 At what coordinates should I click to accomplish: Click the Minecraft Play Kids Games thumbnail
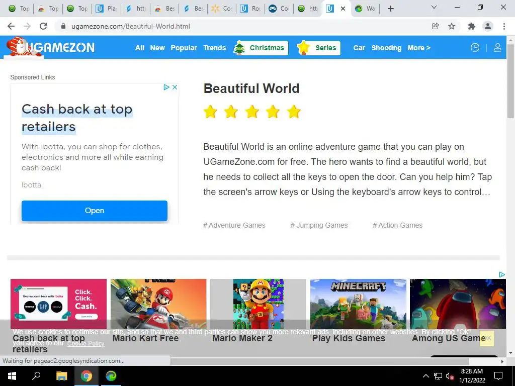coord(358,304)
